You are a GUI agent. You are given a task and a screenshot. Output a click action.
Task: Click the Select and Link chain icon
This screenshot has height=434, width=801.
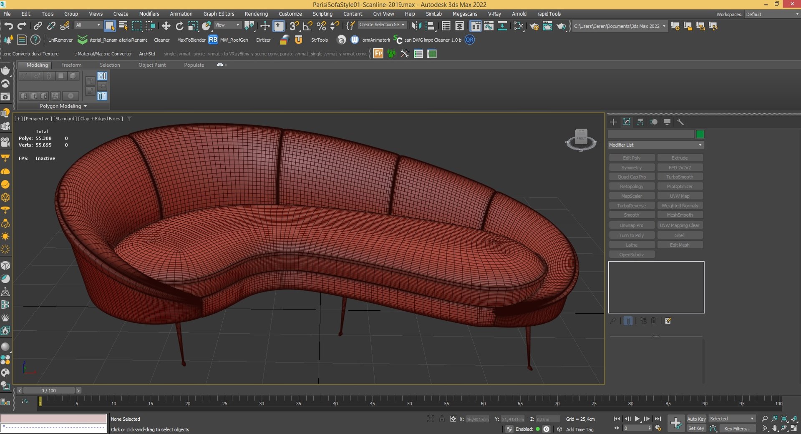pyautogui.click(x=38, y=26)
